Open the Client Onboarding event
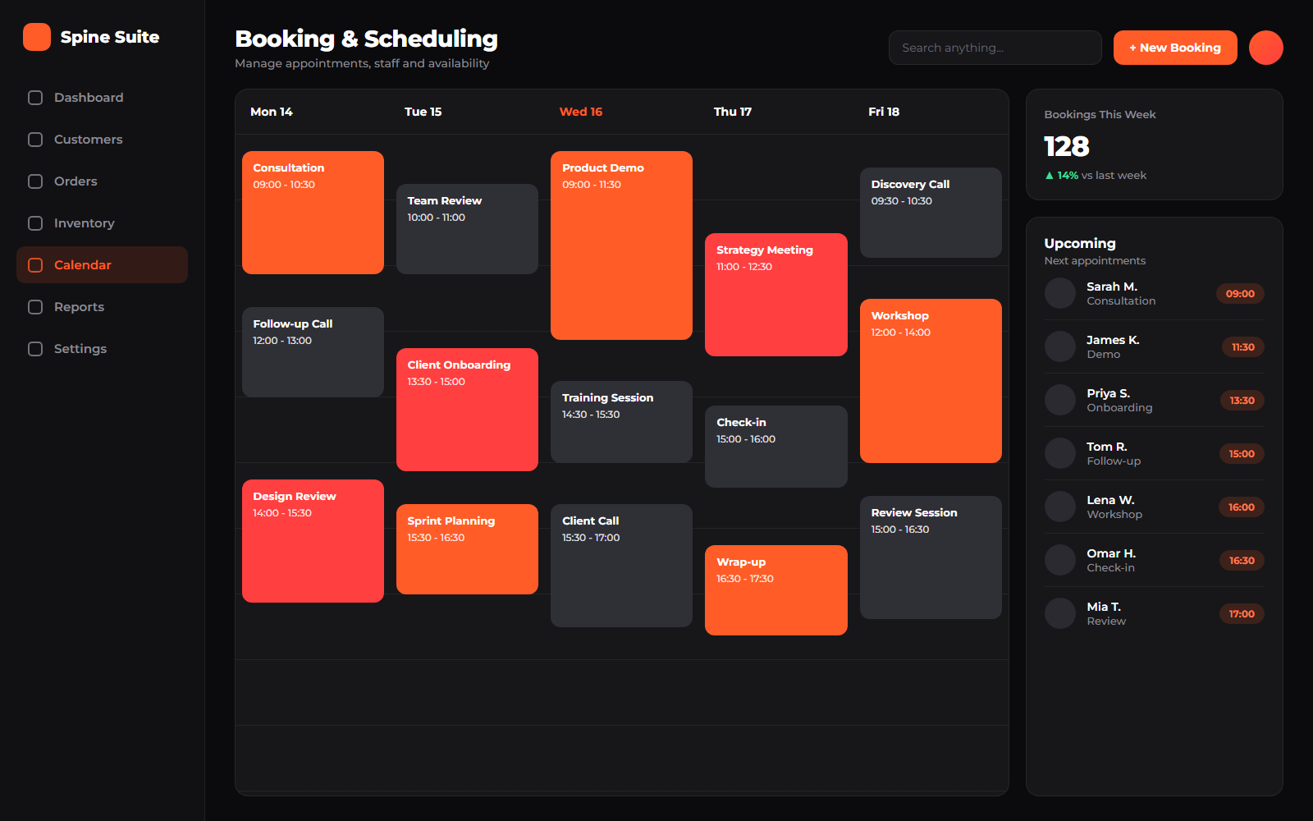 tap(467, 410)
